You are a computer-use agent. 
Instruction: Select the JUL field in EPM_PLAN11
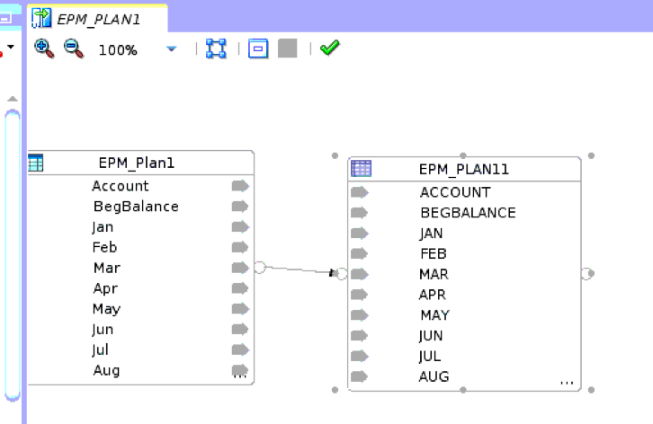431,356
